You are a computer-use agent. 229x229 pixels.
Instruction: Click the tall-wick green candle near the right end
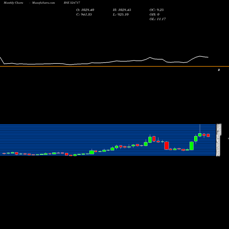200,135
